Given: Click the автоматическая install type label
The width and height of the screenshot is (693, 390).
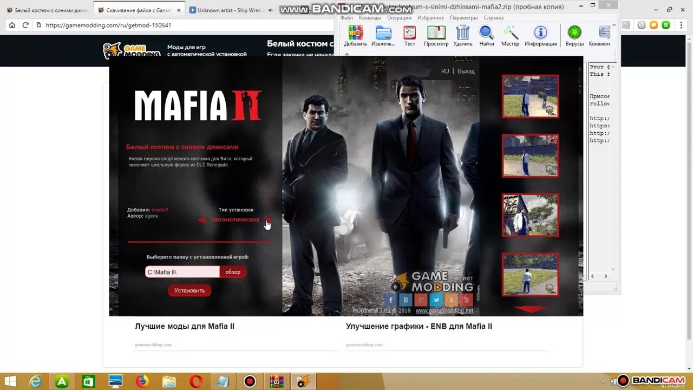Looking at the screenshot, I should point(236,219).
